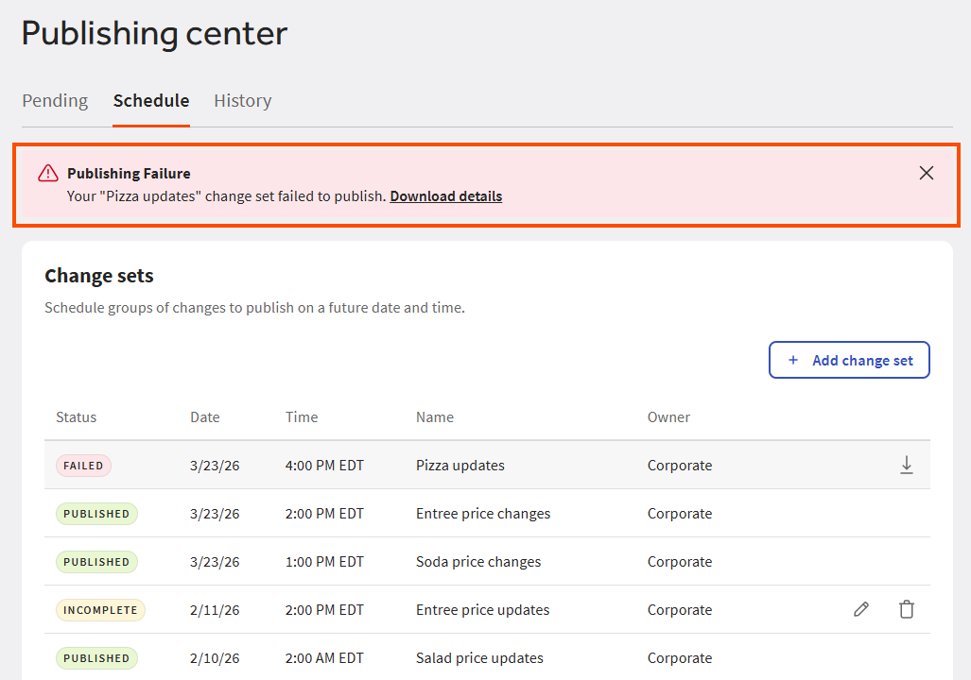The image size is (971, 680).
Task: Open the Download details link
Action: [x=445, y=195]
